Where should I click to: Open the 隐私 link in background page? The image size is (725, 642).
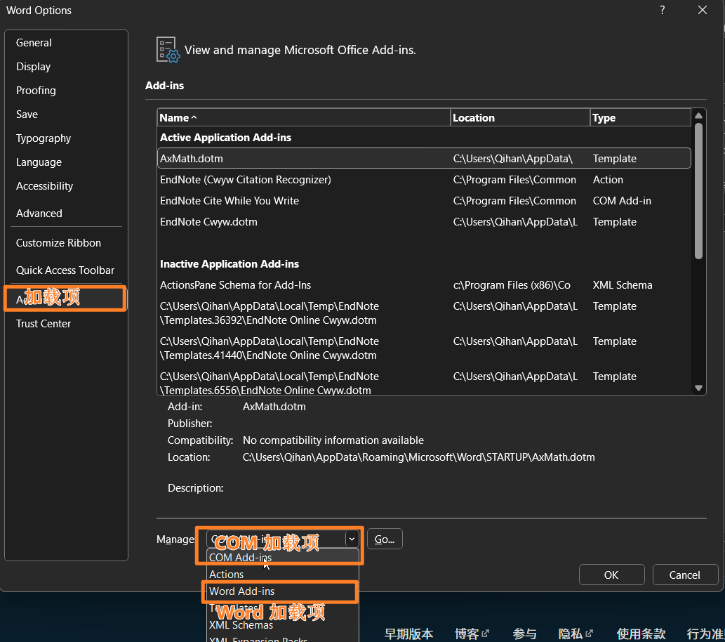576,634
